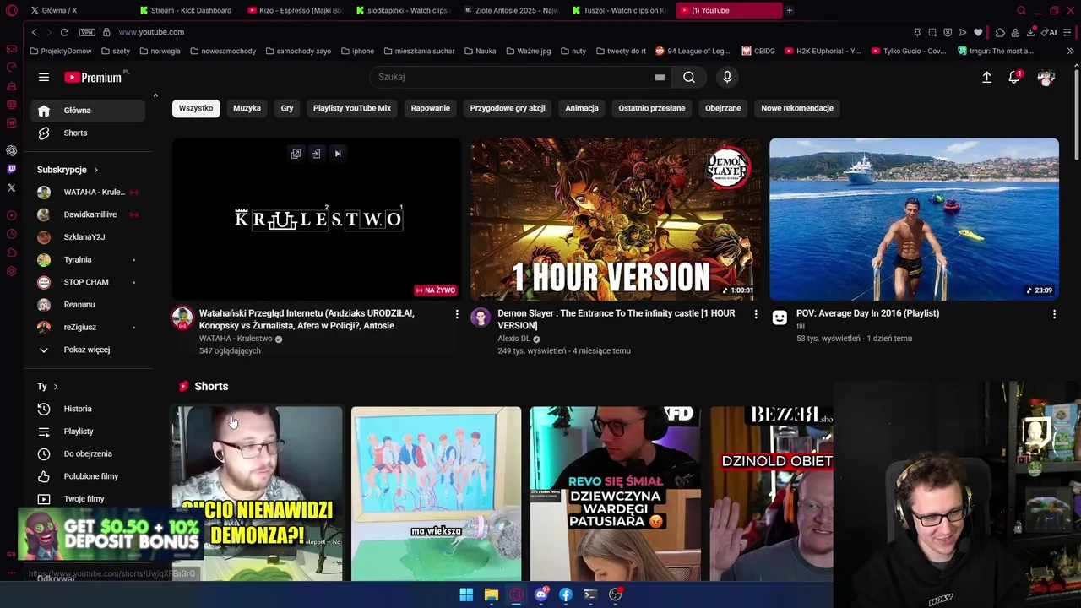Click the ad blocker shield icon
The height and width of the screenshot is (608, 1081).
[948, 32]
